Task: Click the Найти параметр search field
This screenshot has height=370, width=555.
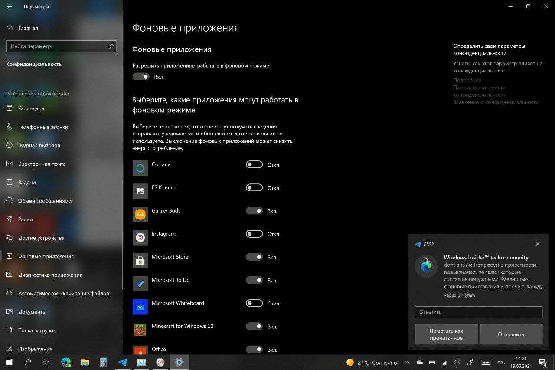Action: 62,46
